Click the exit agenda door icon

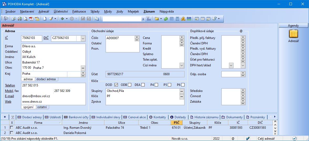point(6,19)
